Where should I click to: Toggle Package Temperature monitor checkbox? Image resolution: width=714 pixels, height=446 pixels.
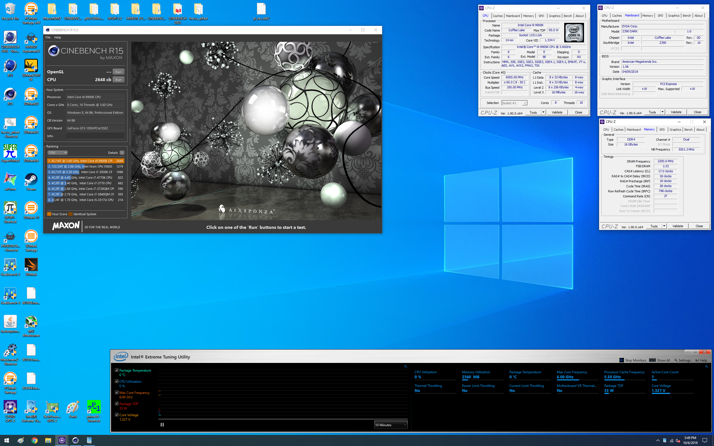pos(117,370)
